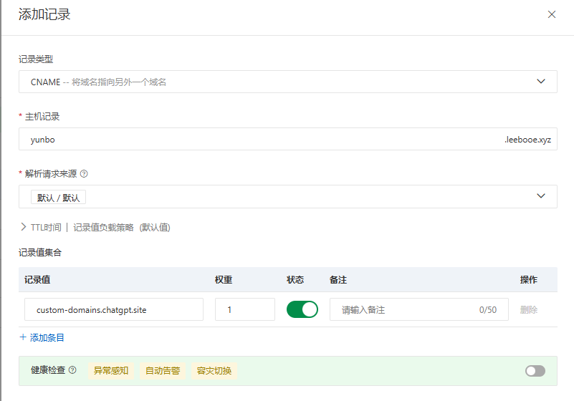This screenshot has width=574, height=401.
Task: Click the 异常感知 tag
Action: (111, 371)
